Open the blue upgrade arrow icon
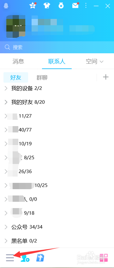This screenshot has width=114, height=268. click(40, 258)
